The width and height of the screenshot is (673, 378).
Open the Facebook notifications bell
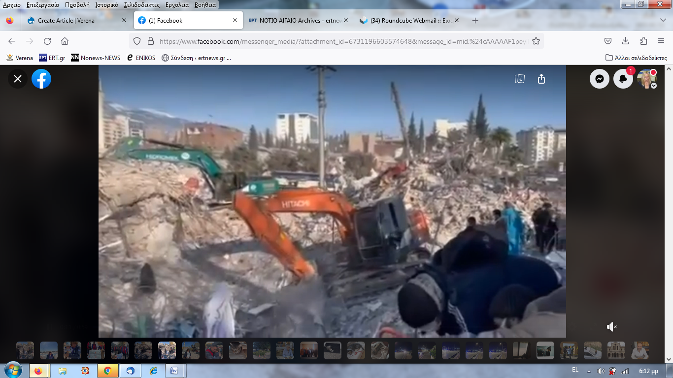(623, 79)
